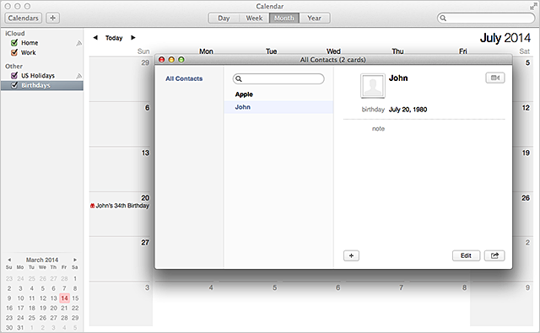Add a new contact with plus button
The width and height of the screenshot is (540, 333).
tap(351, 255)
